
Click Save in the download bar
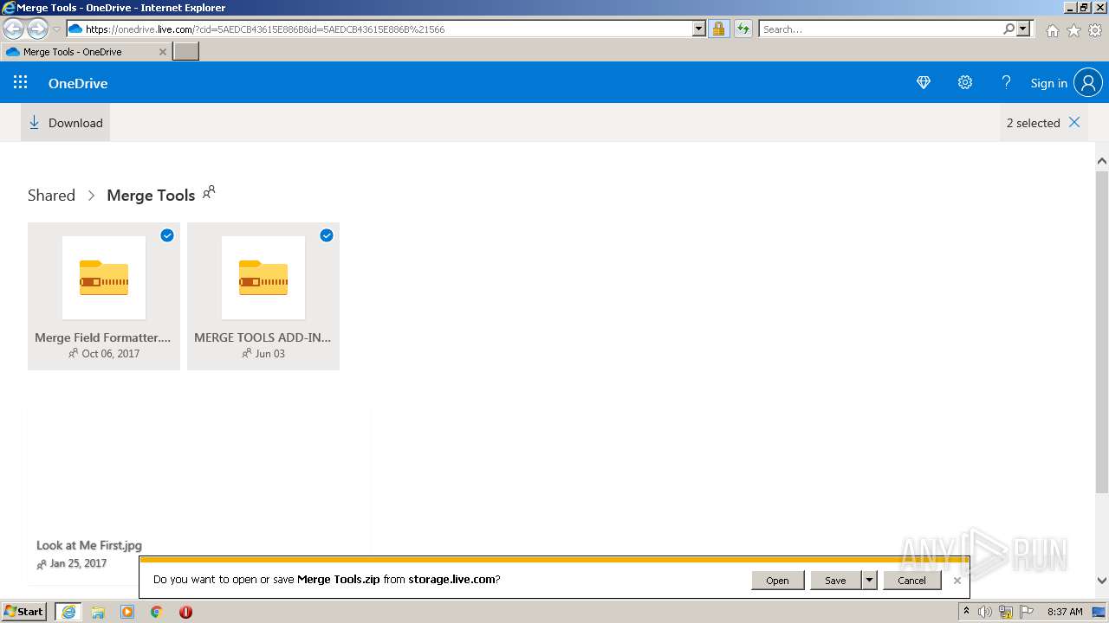click(x=835, y=580)
